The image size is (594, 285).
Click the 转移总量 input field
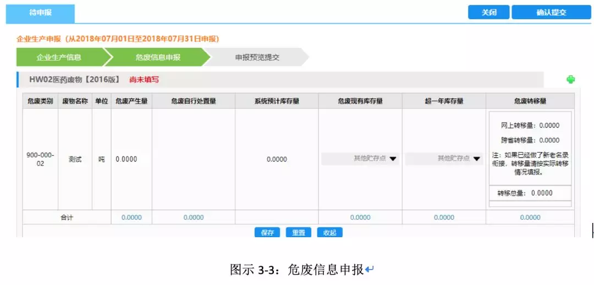click(x=541, y=193)
